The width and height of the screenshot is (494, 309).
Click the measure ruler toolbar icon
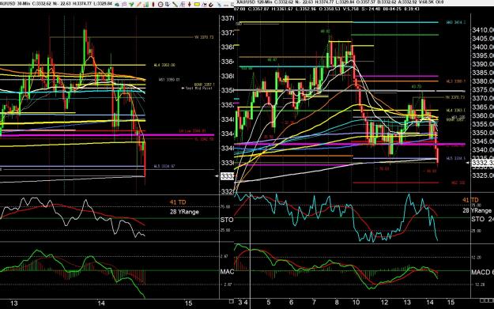tap(205, 5)
